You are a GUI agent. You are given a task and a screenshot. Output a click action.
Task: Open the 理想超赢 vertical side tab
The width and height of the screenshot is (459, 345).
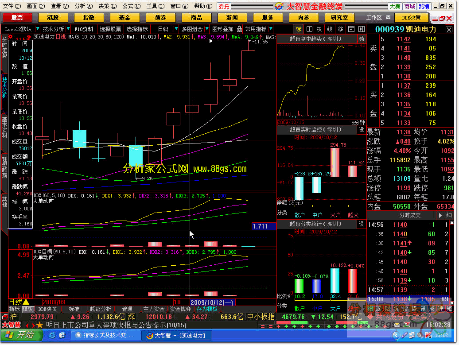4,167
